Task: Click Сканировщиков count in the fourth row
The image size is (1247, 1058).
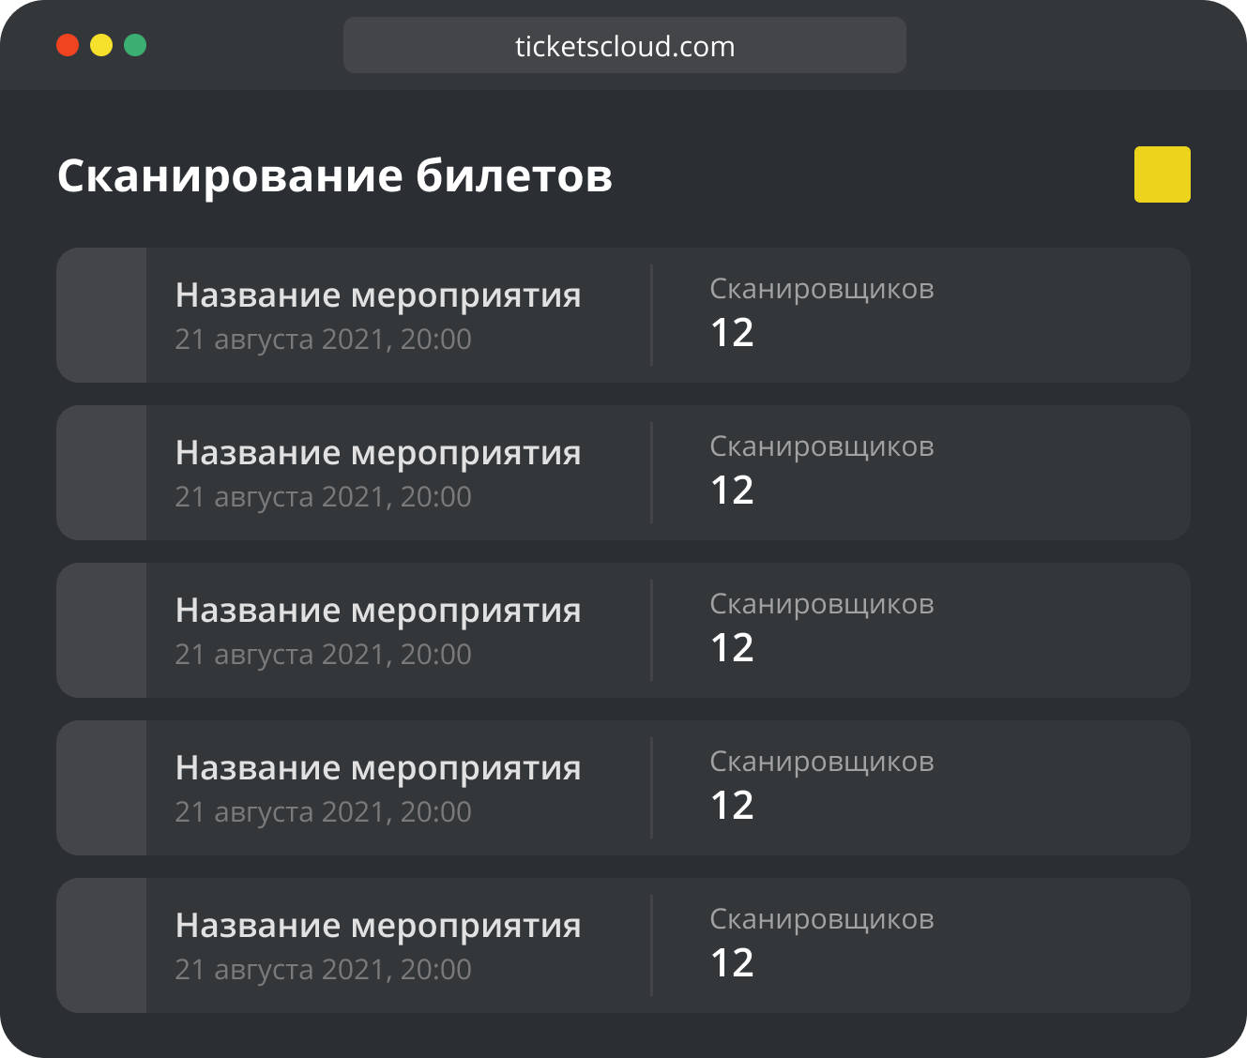Action: [x=732, y=806]
